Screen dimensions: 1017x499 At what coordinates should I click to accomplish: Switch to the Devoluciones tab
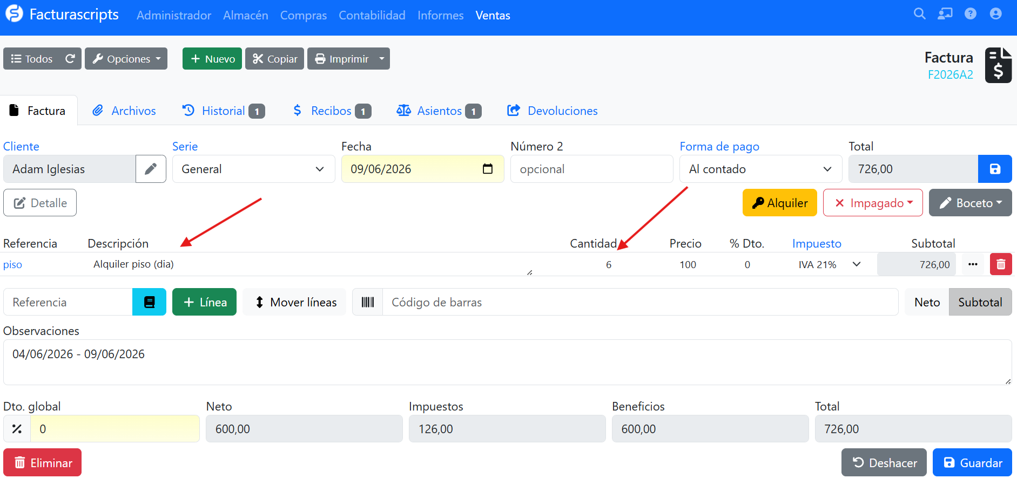pos(552,111)
